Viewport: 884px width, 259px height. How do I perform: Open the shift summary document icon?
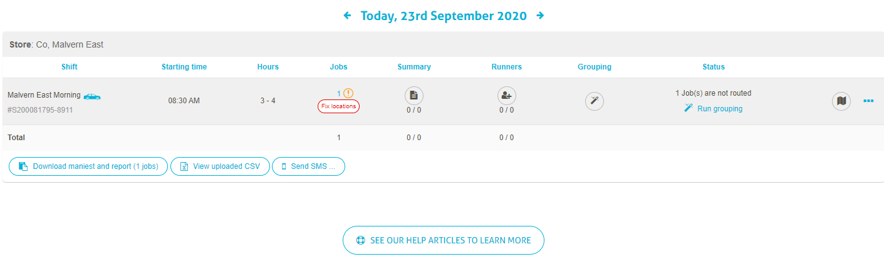(x=413, y=96)
